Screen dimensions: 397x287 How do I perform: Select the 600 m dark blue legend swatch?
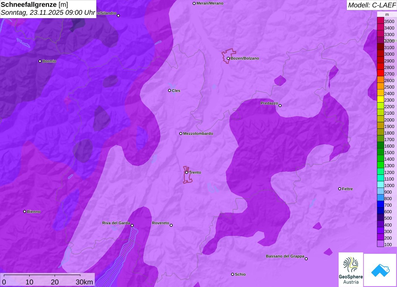(x=380, y=211)
